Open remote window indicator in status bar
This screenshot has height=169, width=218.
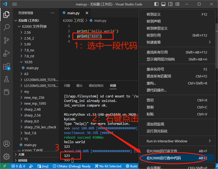pos(5,166)
